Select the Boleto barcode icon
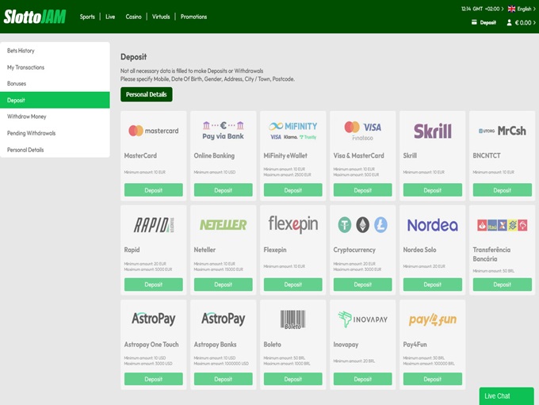The image size is (539, 405). [x=292, y=319]
